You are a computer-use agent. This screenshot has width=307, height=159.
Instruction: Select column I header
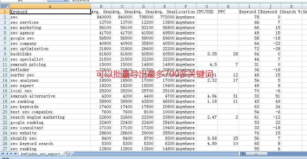click(x=249, y=6)
